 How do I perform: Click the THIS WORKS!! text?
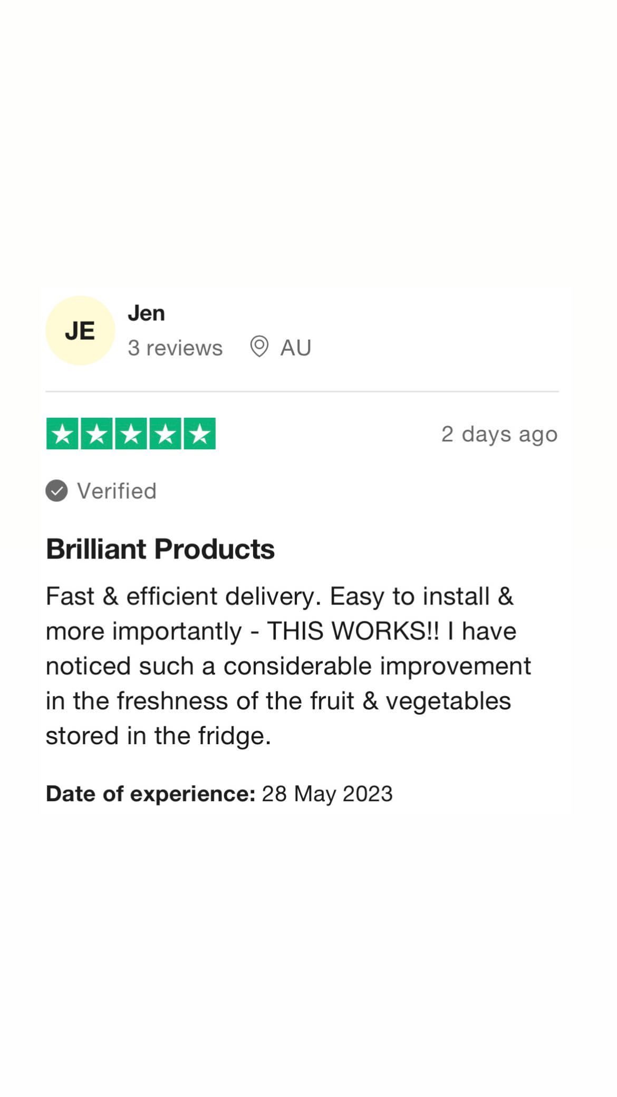[x=353, y=631]
